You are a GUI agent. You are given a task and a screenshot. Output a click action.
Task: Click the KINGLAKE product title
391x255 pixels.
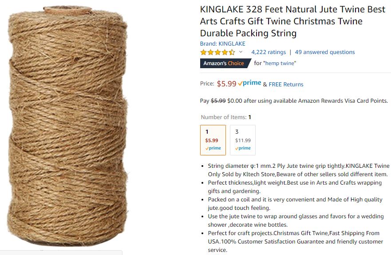pos(292,21)
